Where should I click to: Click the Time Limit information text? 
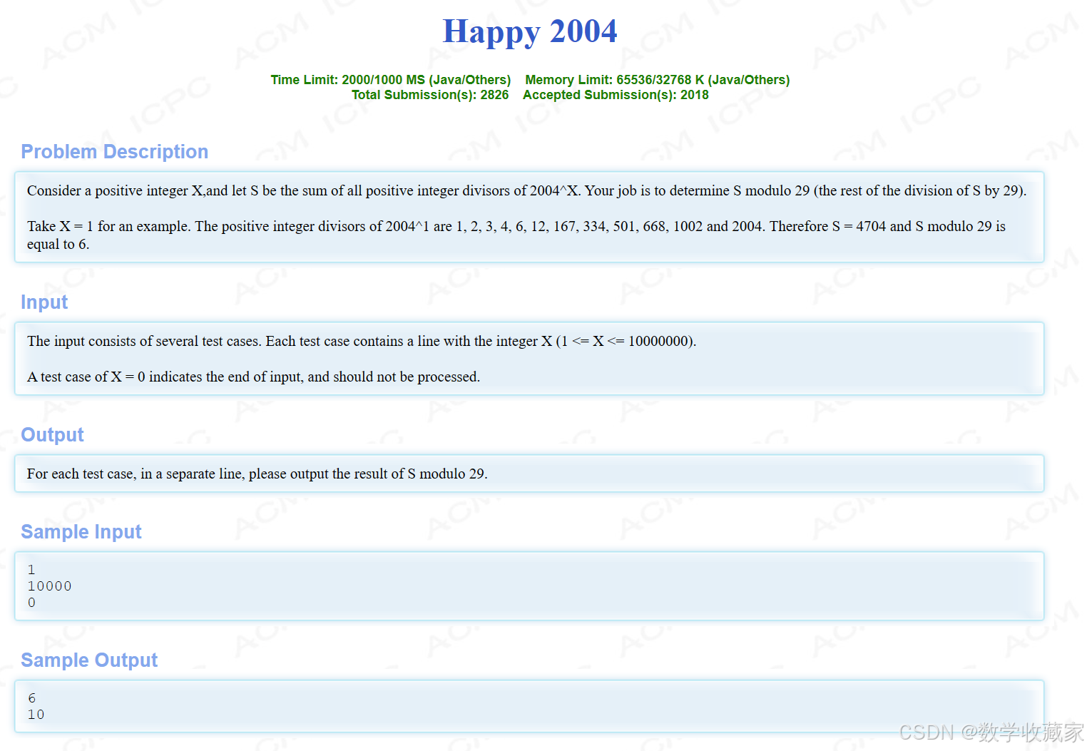(x=390, y=79)
